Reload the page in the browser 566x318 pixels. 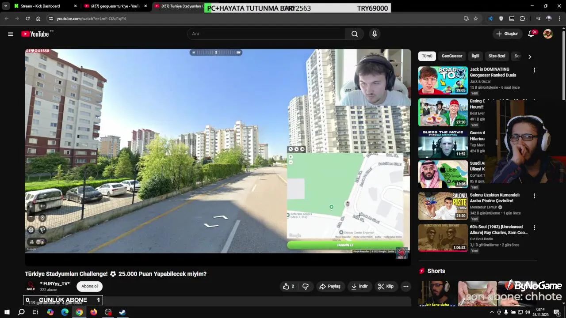[x=27, y=19]
